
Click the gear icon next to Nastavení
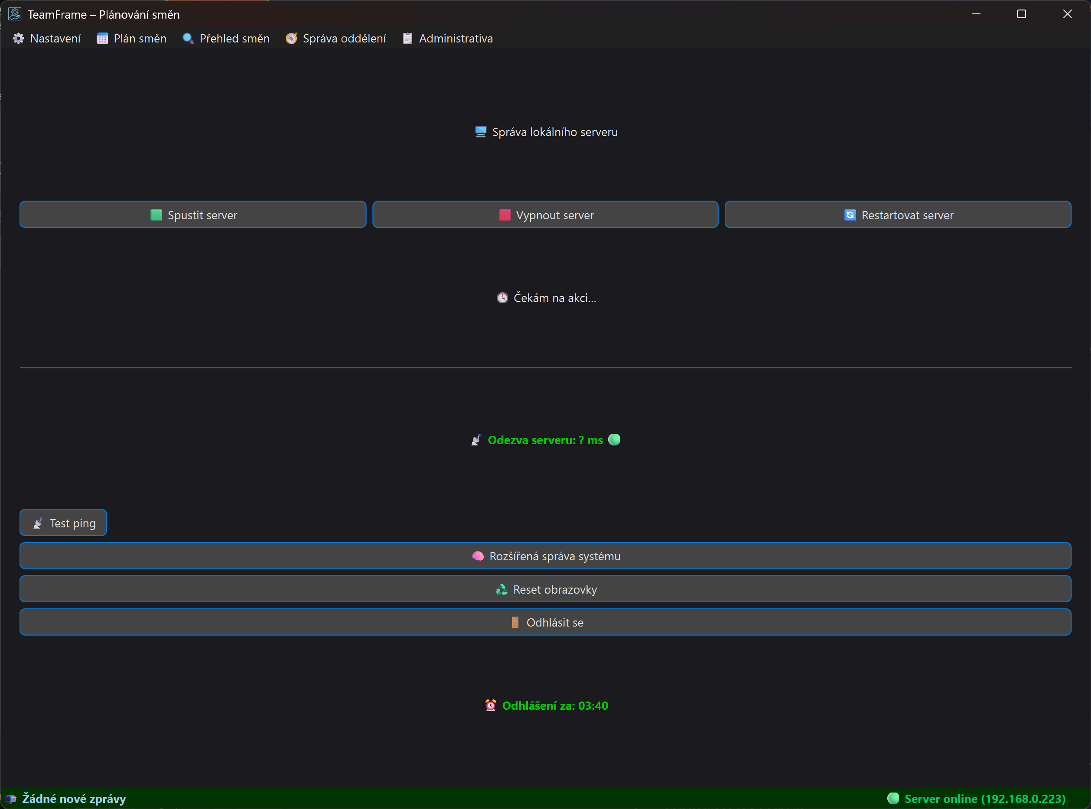[x=19, y=39]
